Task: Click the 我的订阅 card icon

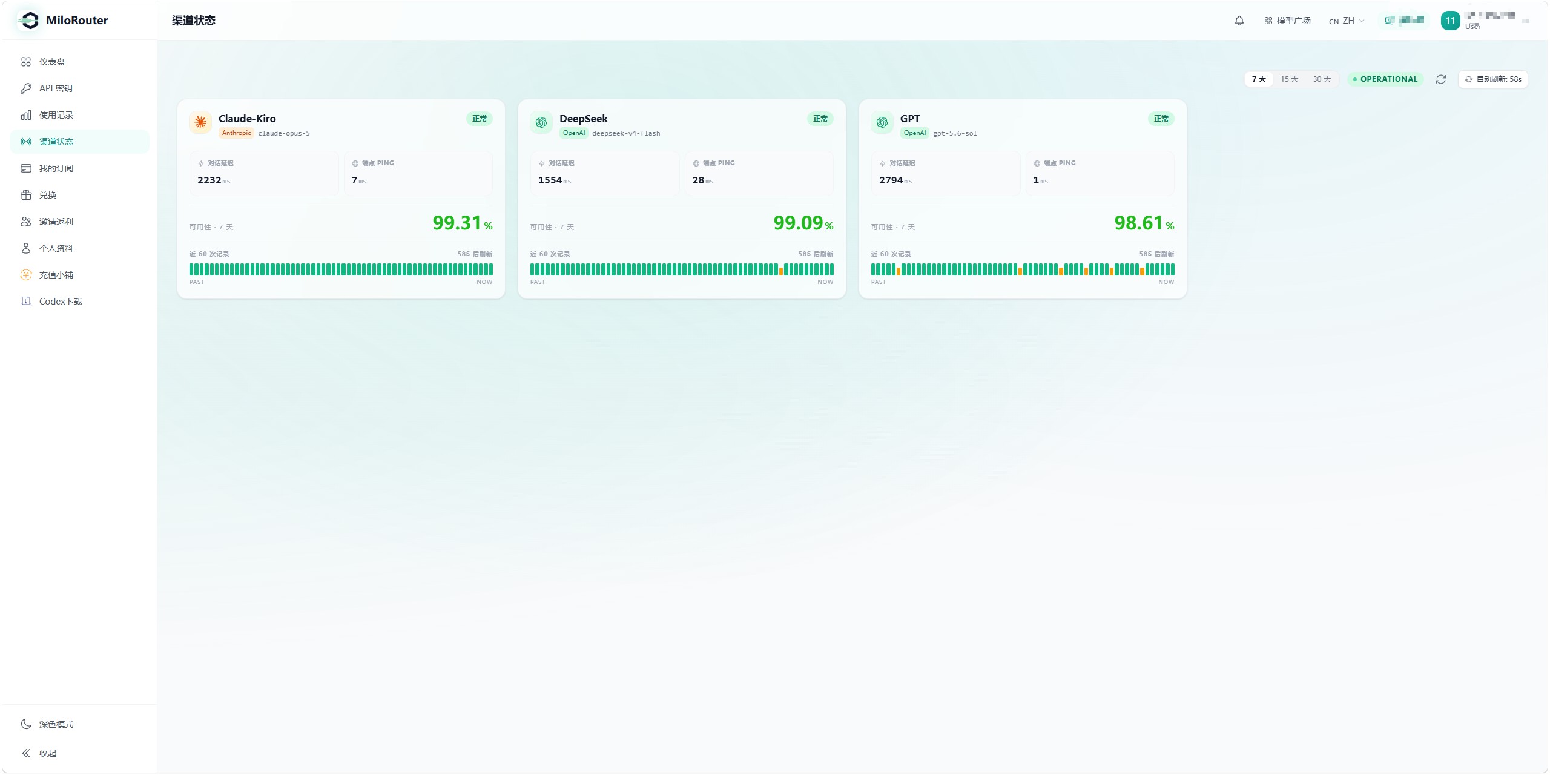Action: click(x=26, y=168)
